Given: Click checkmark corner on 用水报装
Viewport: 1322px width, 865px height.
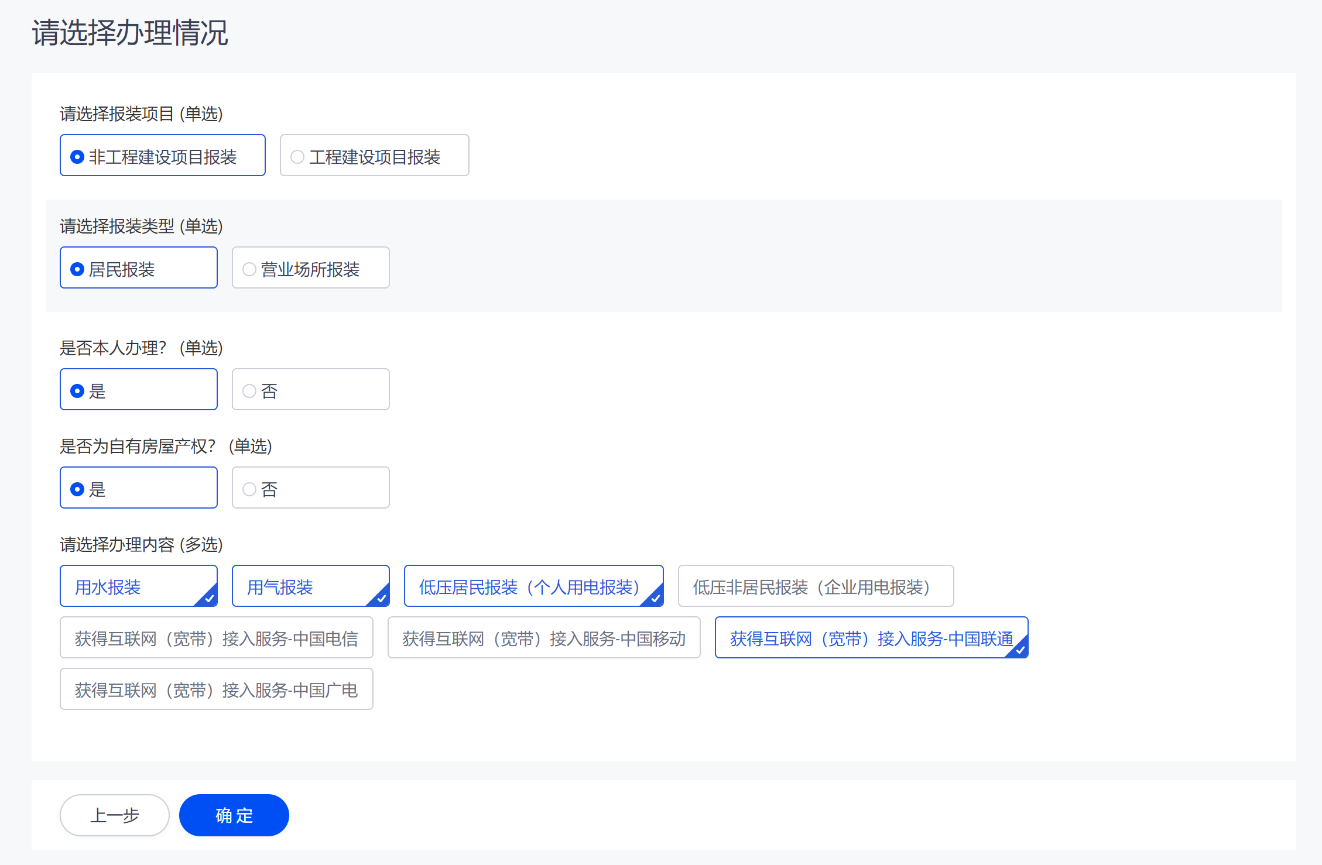Looking at the screenshot, I should coord(209,598).
